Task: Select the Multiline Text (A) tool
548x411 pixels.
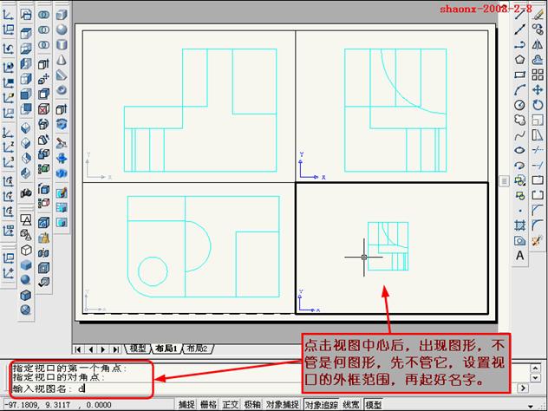Action: tap(519, 255)
